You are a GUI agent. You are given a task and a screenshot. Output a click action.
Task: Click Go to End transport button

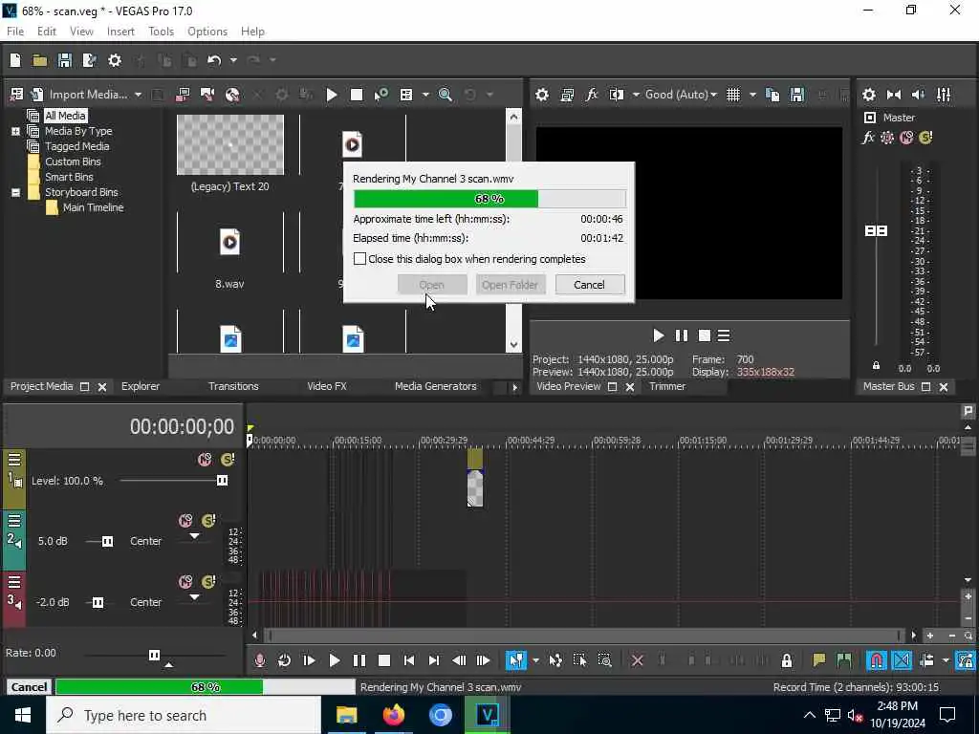(434, 660)
